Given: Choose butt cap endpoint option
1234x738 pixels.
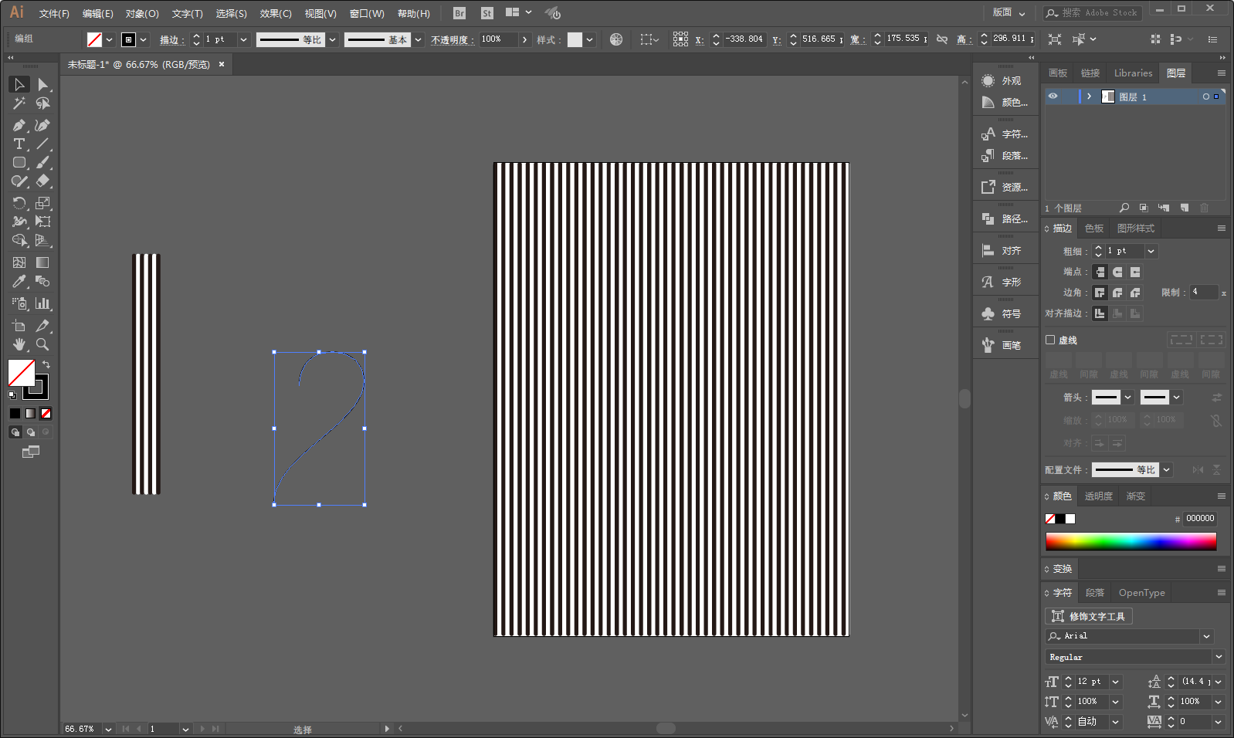Looking at the screenshot, I should click(x=1100, y=272).
